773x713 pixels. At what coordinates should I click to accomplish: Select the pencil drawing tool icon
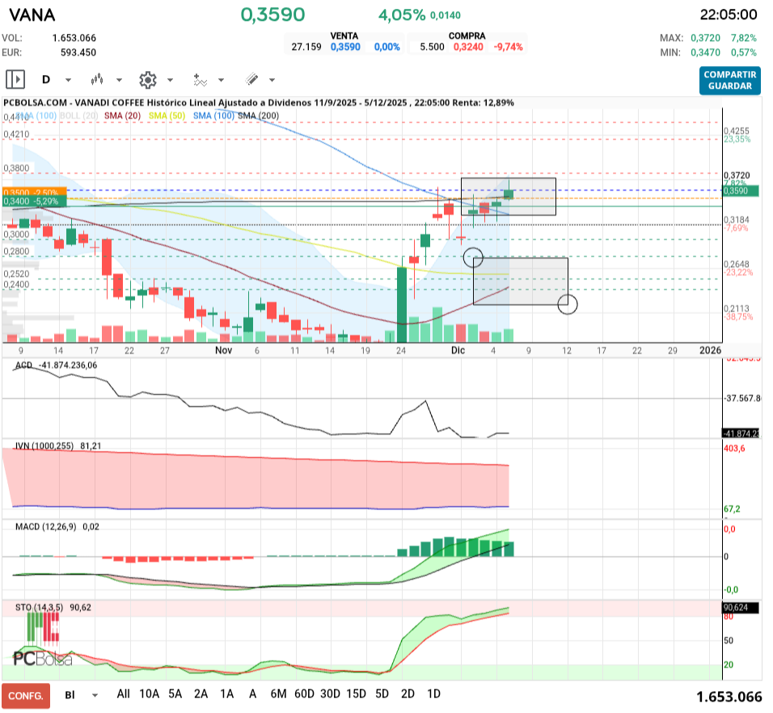click(x=251, y=80)
